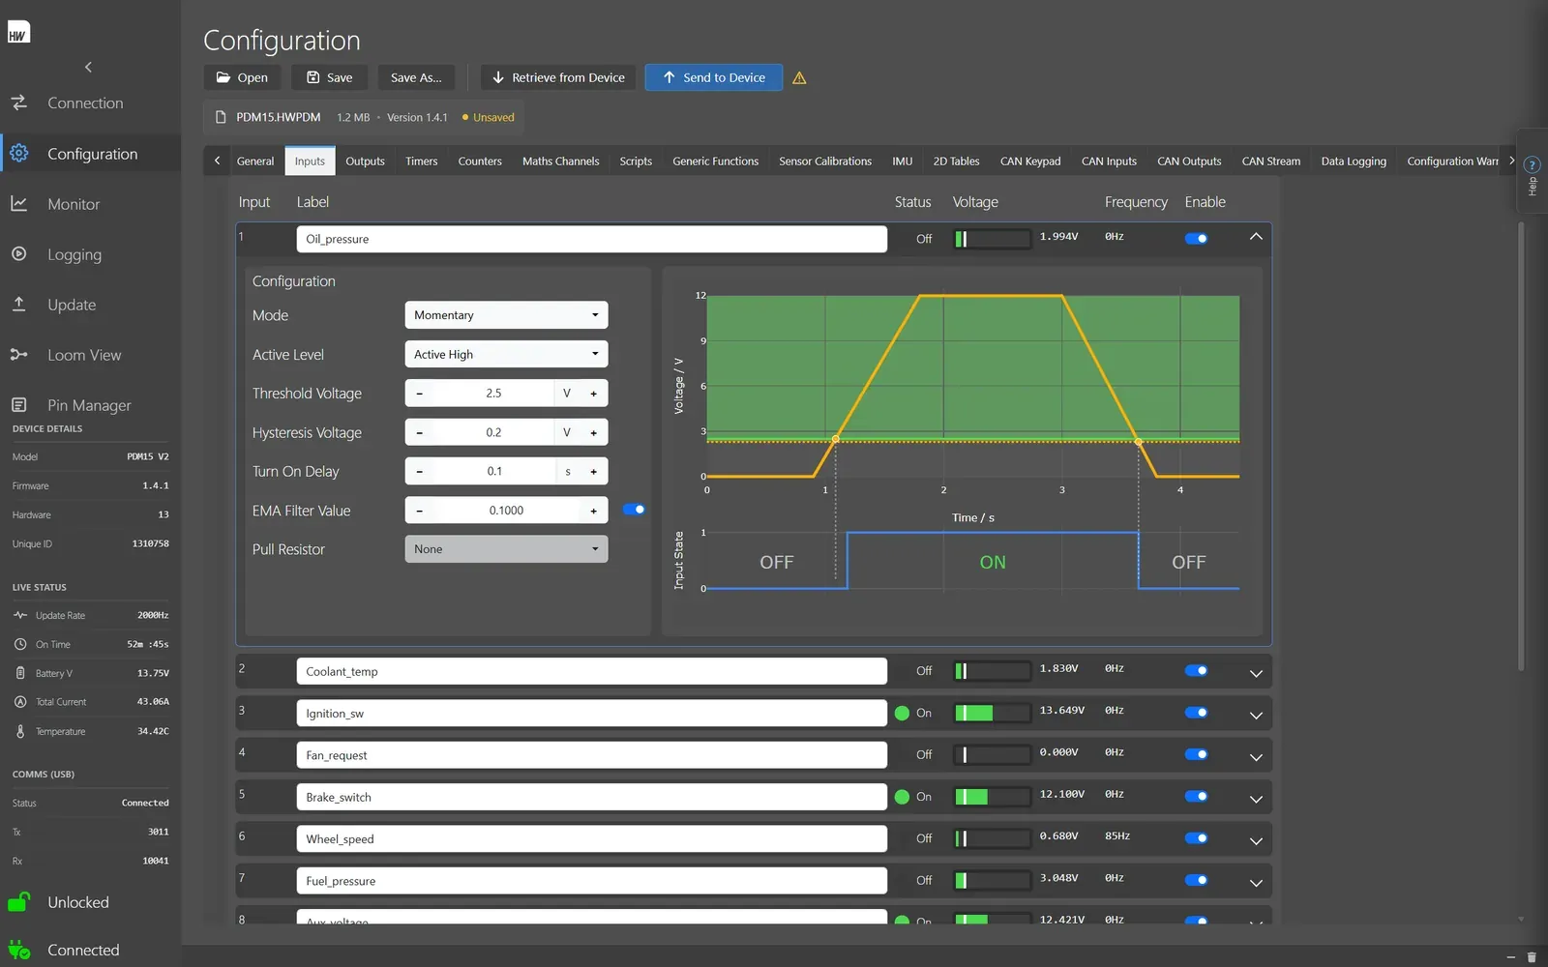Toggle the EMA Filter Value switch
The width and height of the screenshot is (1548, 967).
[x=634, y=510]
